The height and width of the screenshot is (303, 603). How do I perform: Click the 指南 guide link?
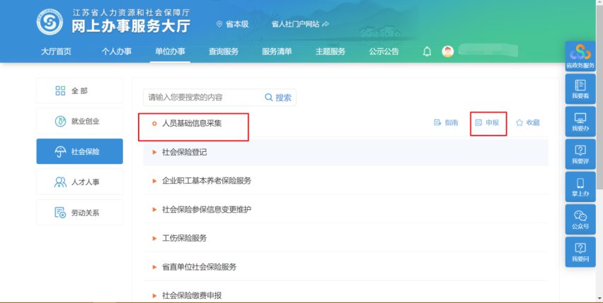(446, 123)
